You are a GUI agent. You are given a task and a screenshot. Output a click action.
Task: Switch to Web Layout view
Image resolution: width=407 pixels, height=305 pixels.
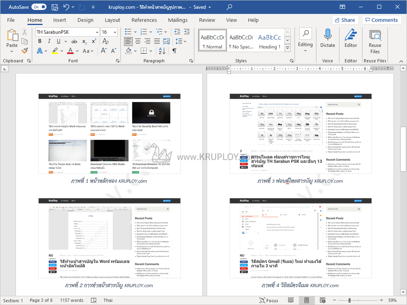[323, 300]
